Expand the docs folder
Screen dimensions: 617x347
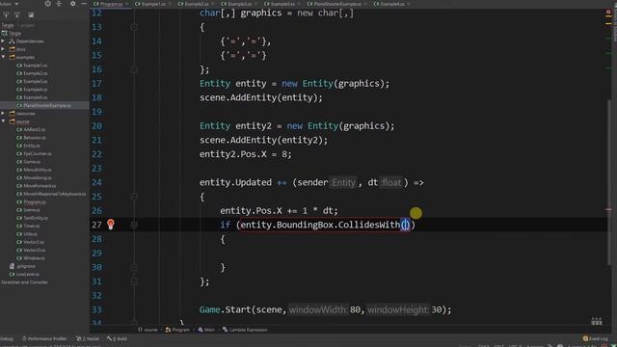[x=3, y=49]
